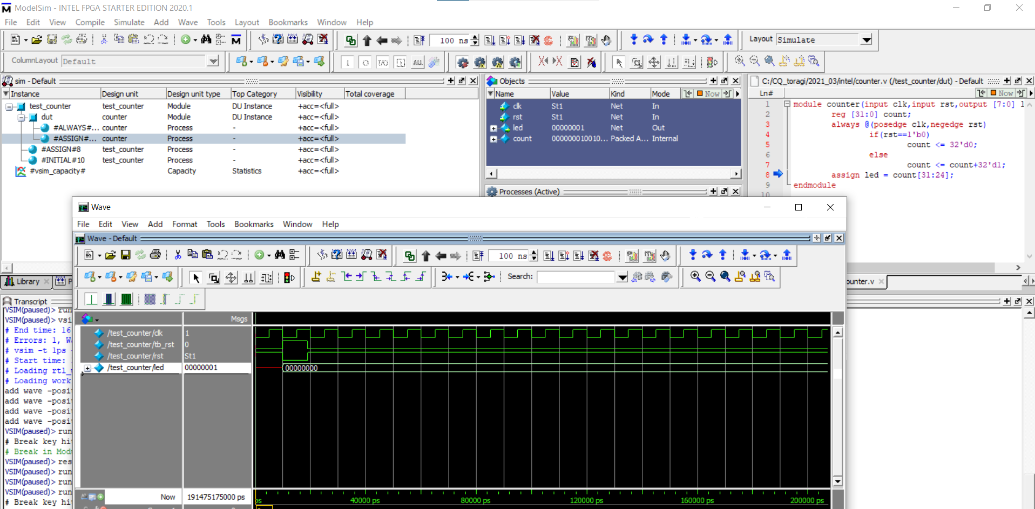
Task: Click Insert Cursor icon in Wave toolbar
Action: point(316,277)
